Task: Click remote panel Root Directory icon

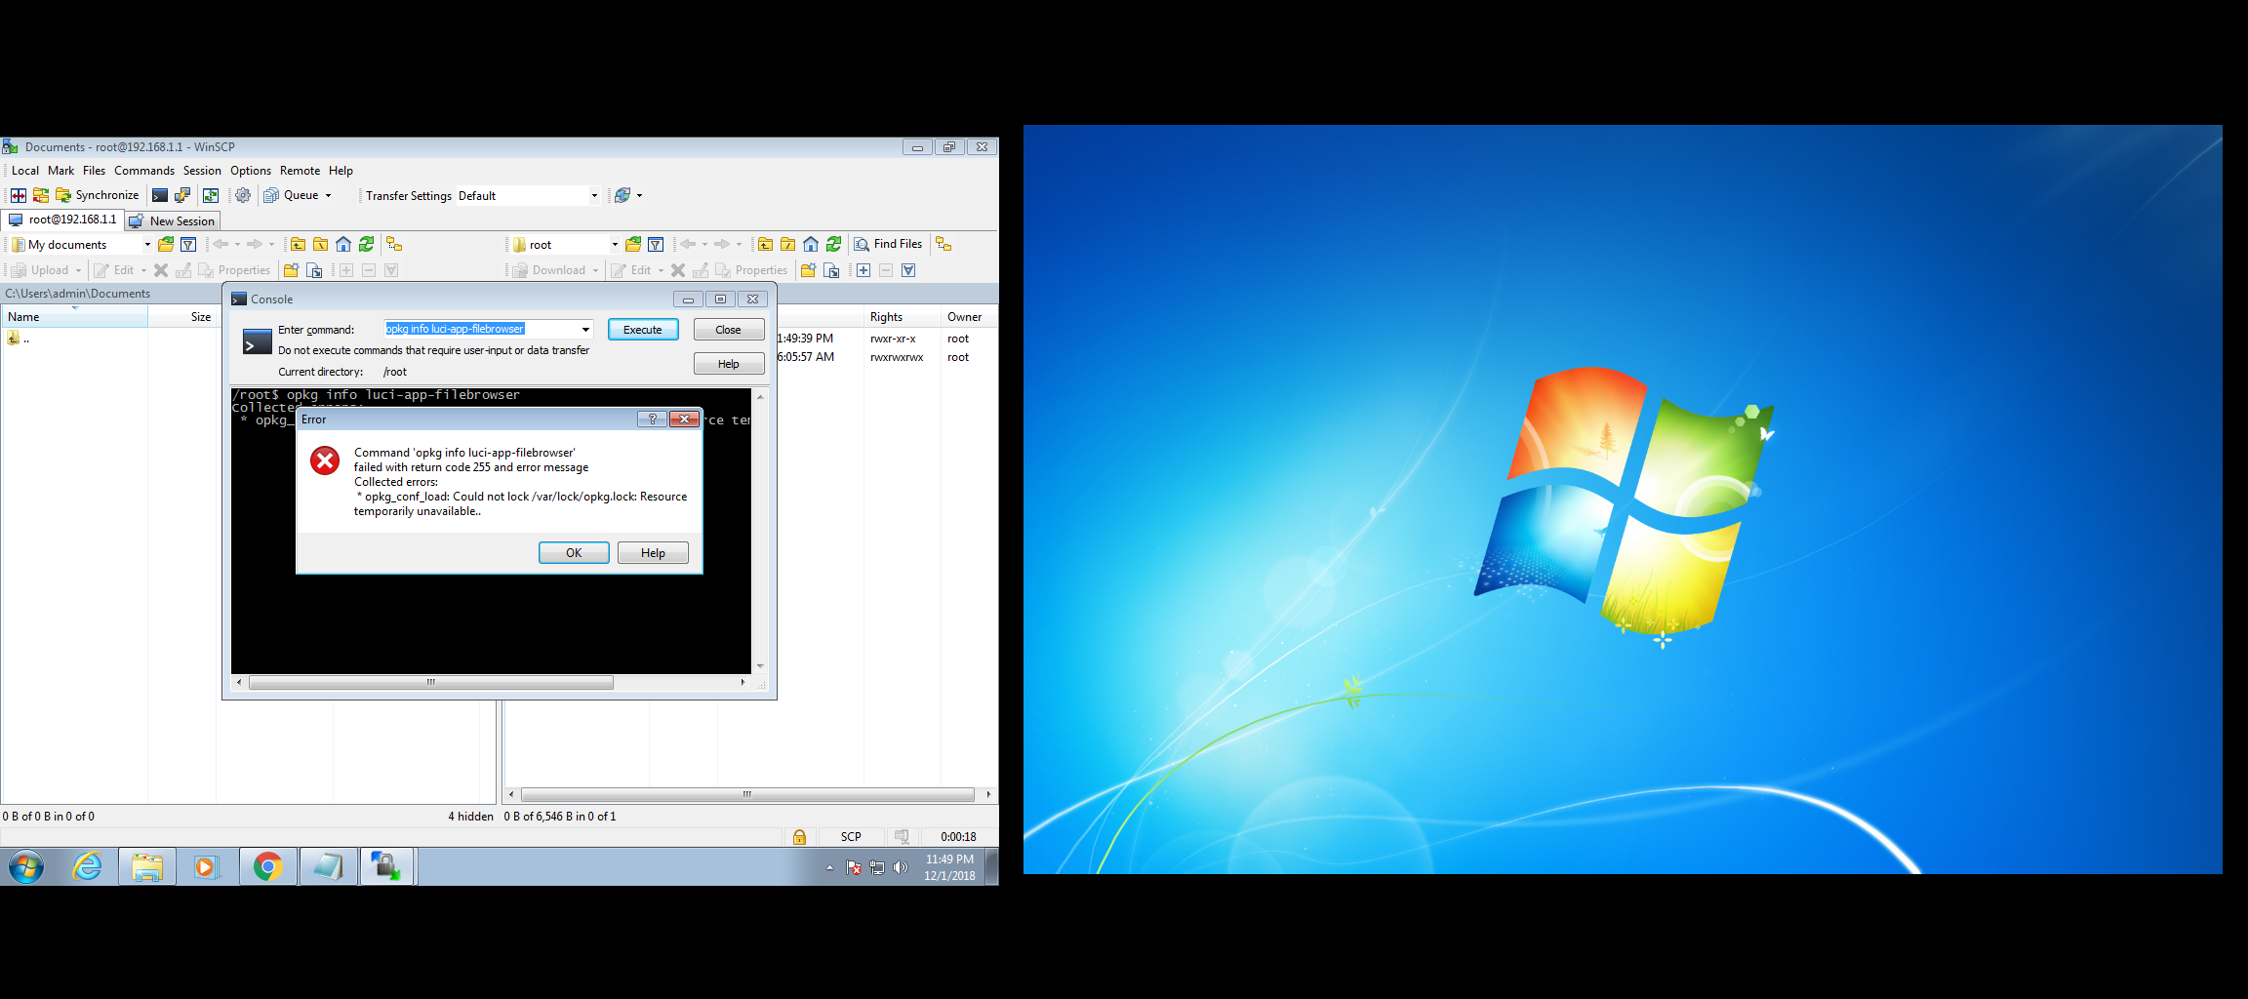Action: tap(787, 244)
